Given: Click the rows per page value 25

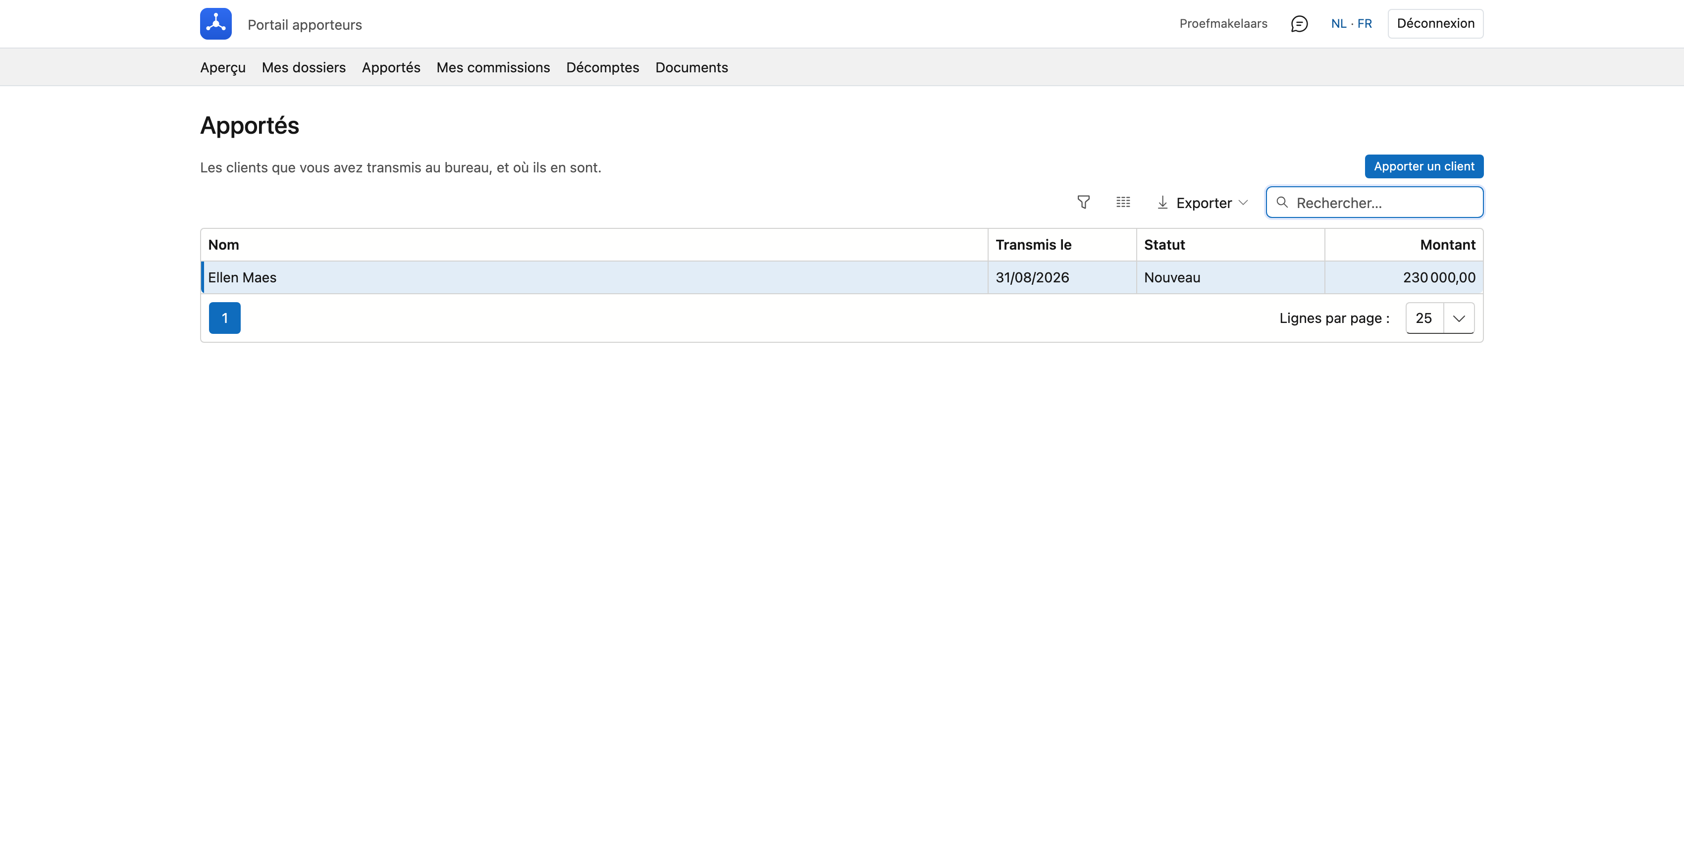Looking at the screenshot, I should 1424,318.
